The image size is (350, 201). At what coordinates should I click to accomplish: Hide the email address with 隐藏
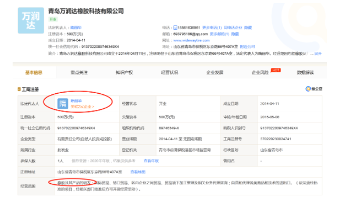pyautogui.click(x=235, y=34)
